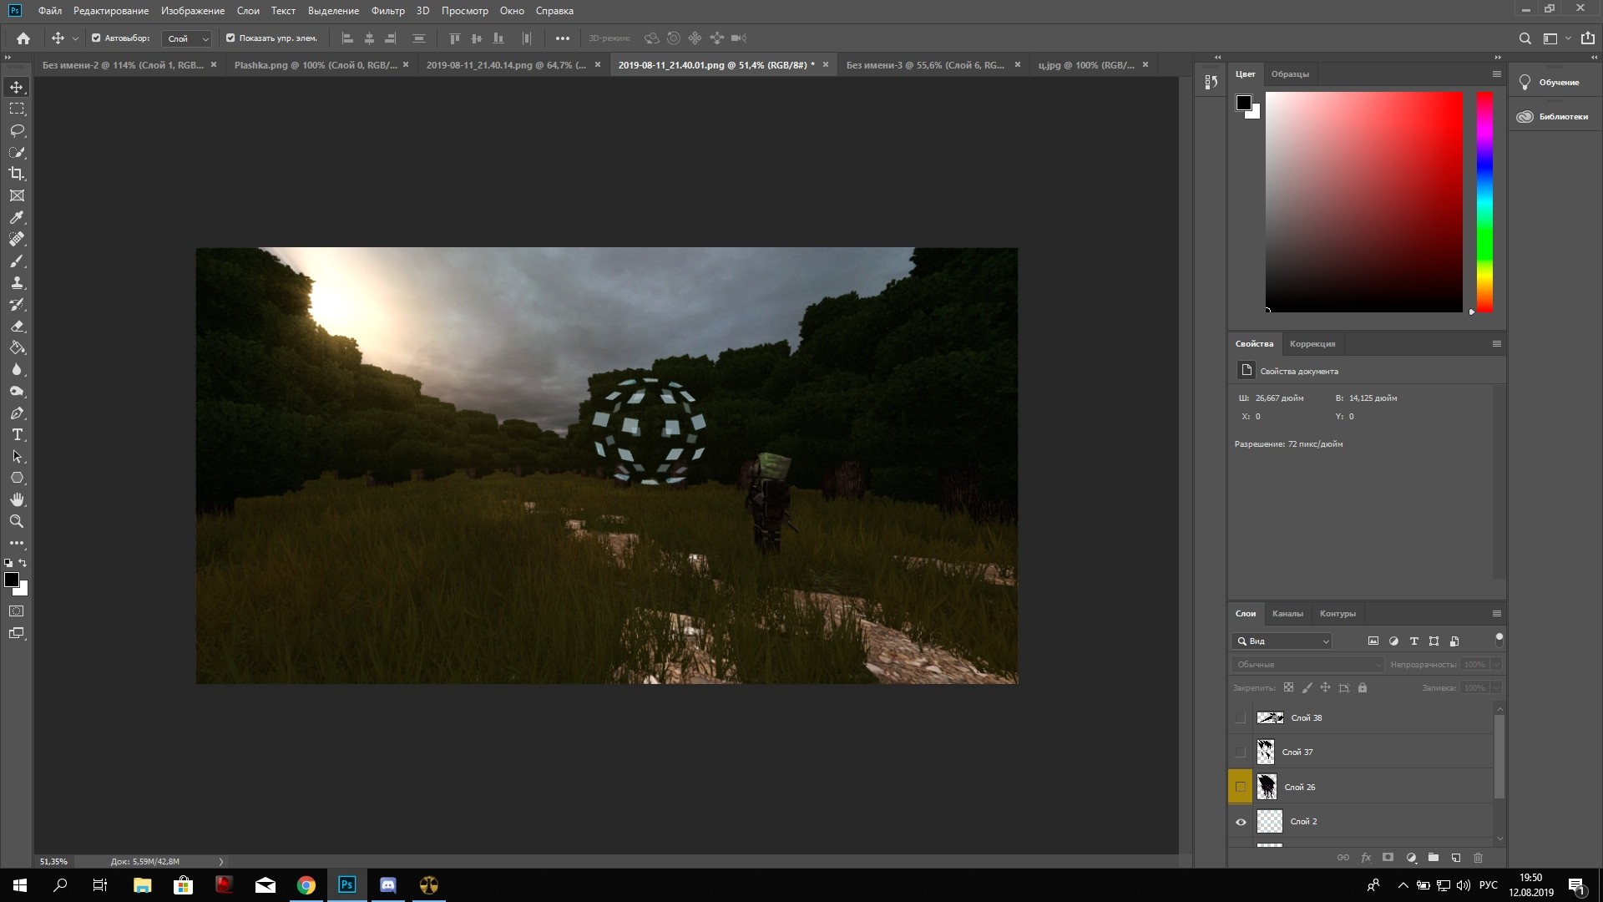This screenshot has width=1603, height=902.
Task: Open Chrome from the taskbar
Action: (x=306, y=885)
